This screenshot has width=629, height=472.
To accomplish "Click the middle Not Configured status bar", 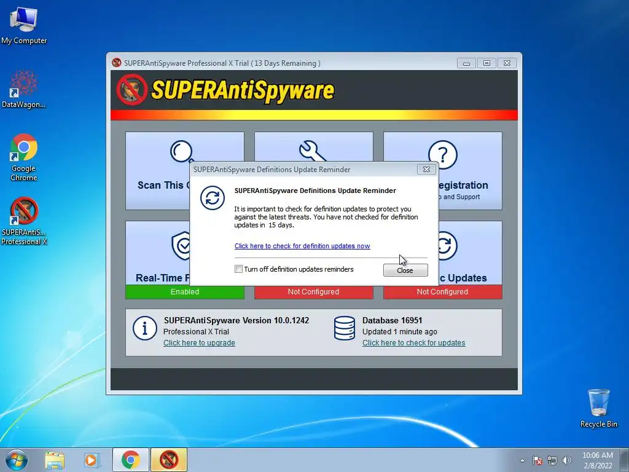I will tap(313, 292).
